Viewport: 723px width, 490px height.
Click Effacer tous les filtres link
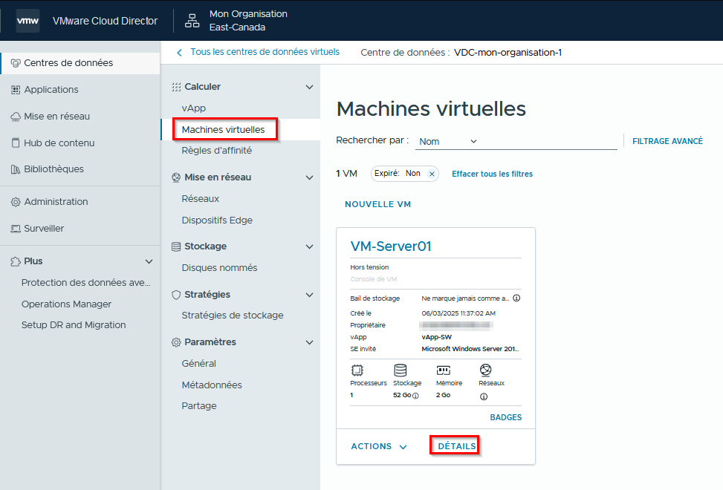492,174
